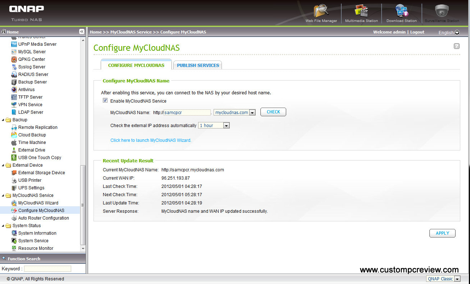Click the MyCloudNAS Wizard icon
Screen dimensions: 470x284
(x=14, y=203)
